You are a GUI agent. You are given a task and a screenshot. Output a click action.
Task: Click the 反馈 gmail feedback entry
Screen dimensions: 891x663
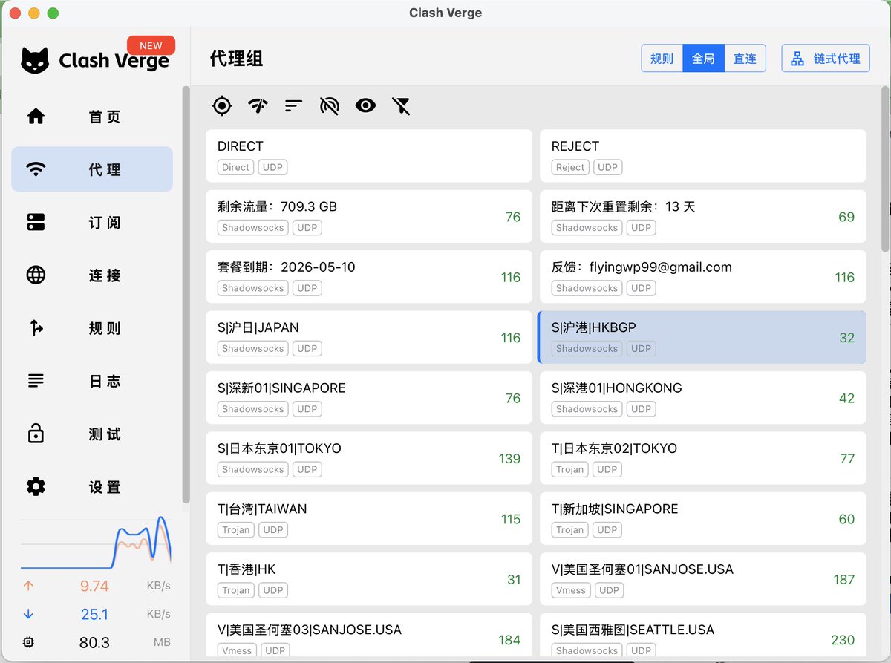tap(702, 277)
